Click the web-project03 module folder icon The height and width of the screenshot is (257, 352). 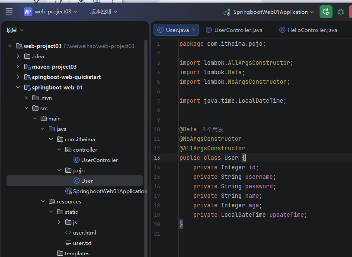pos(19,46)
